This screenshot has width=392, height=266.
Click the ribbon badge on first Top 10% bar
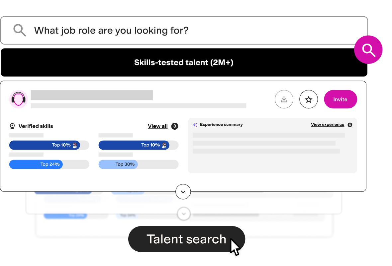click(75, 145)
